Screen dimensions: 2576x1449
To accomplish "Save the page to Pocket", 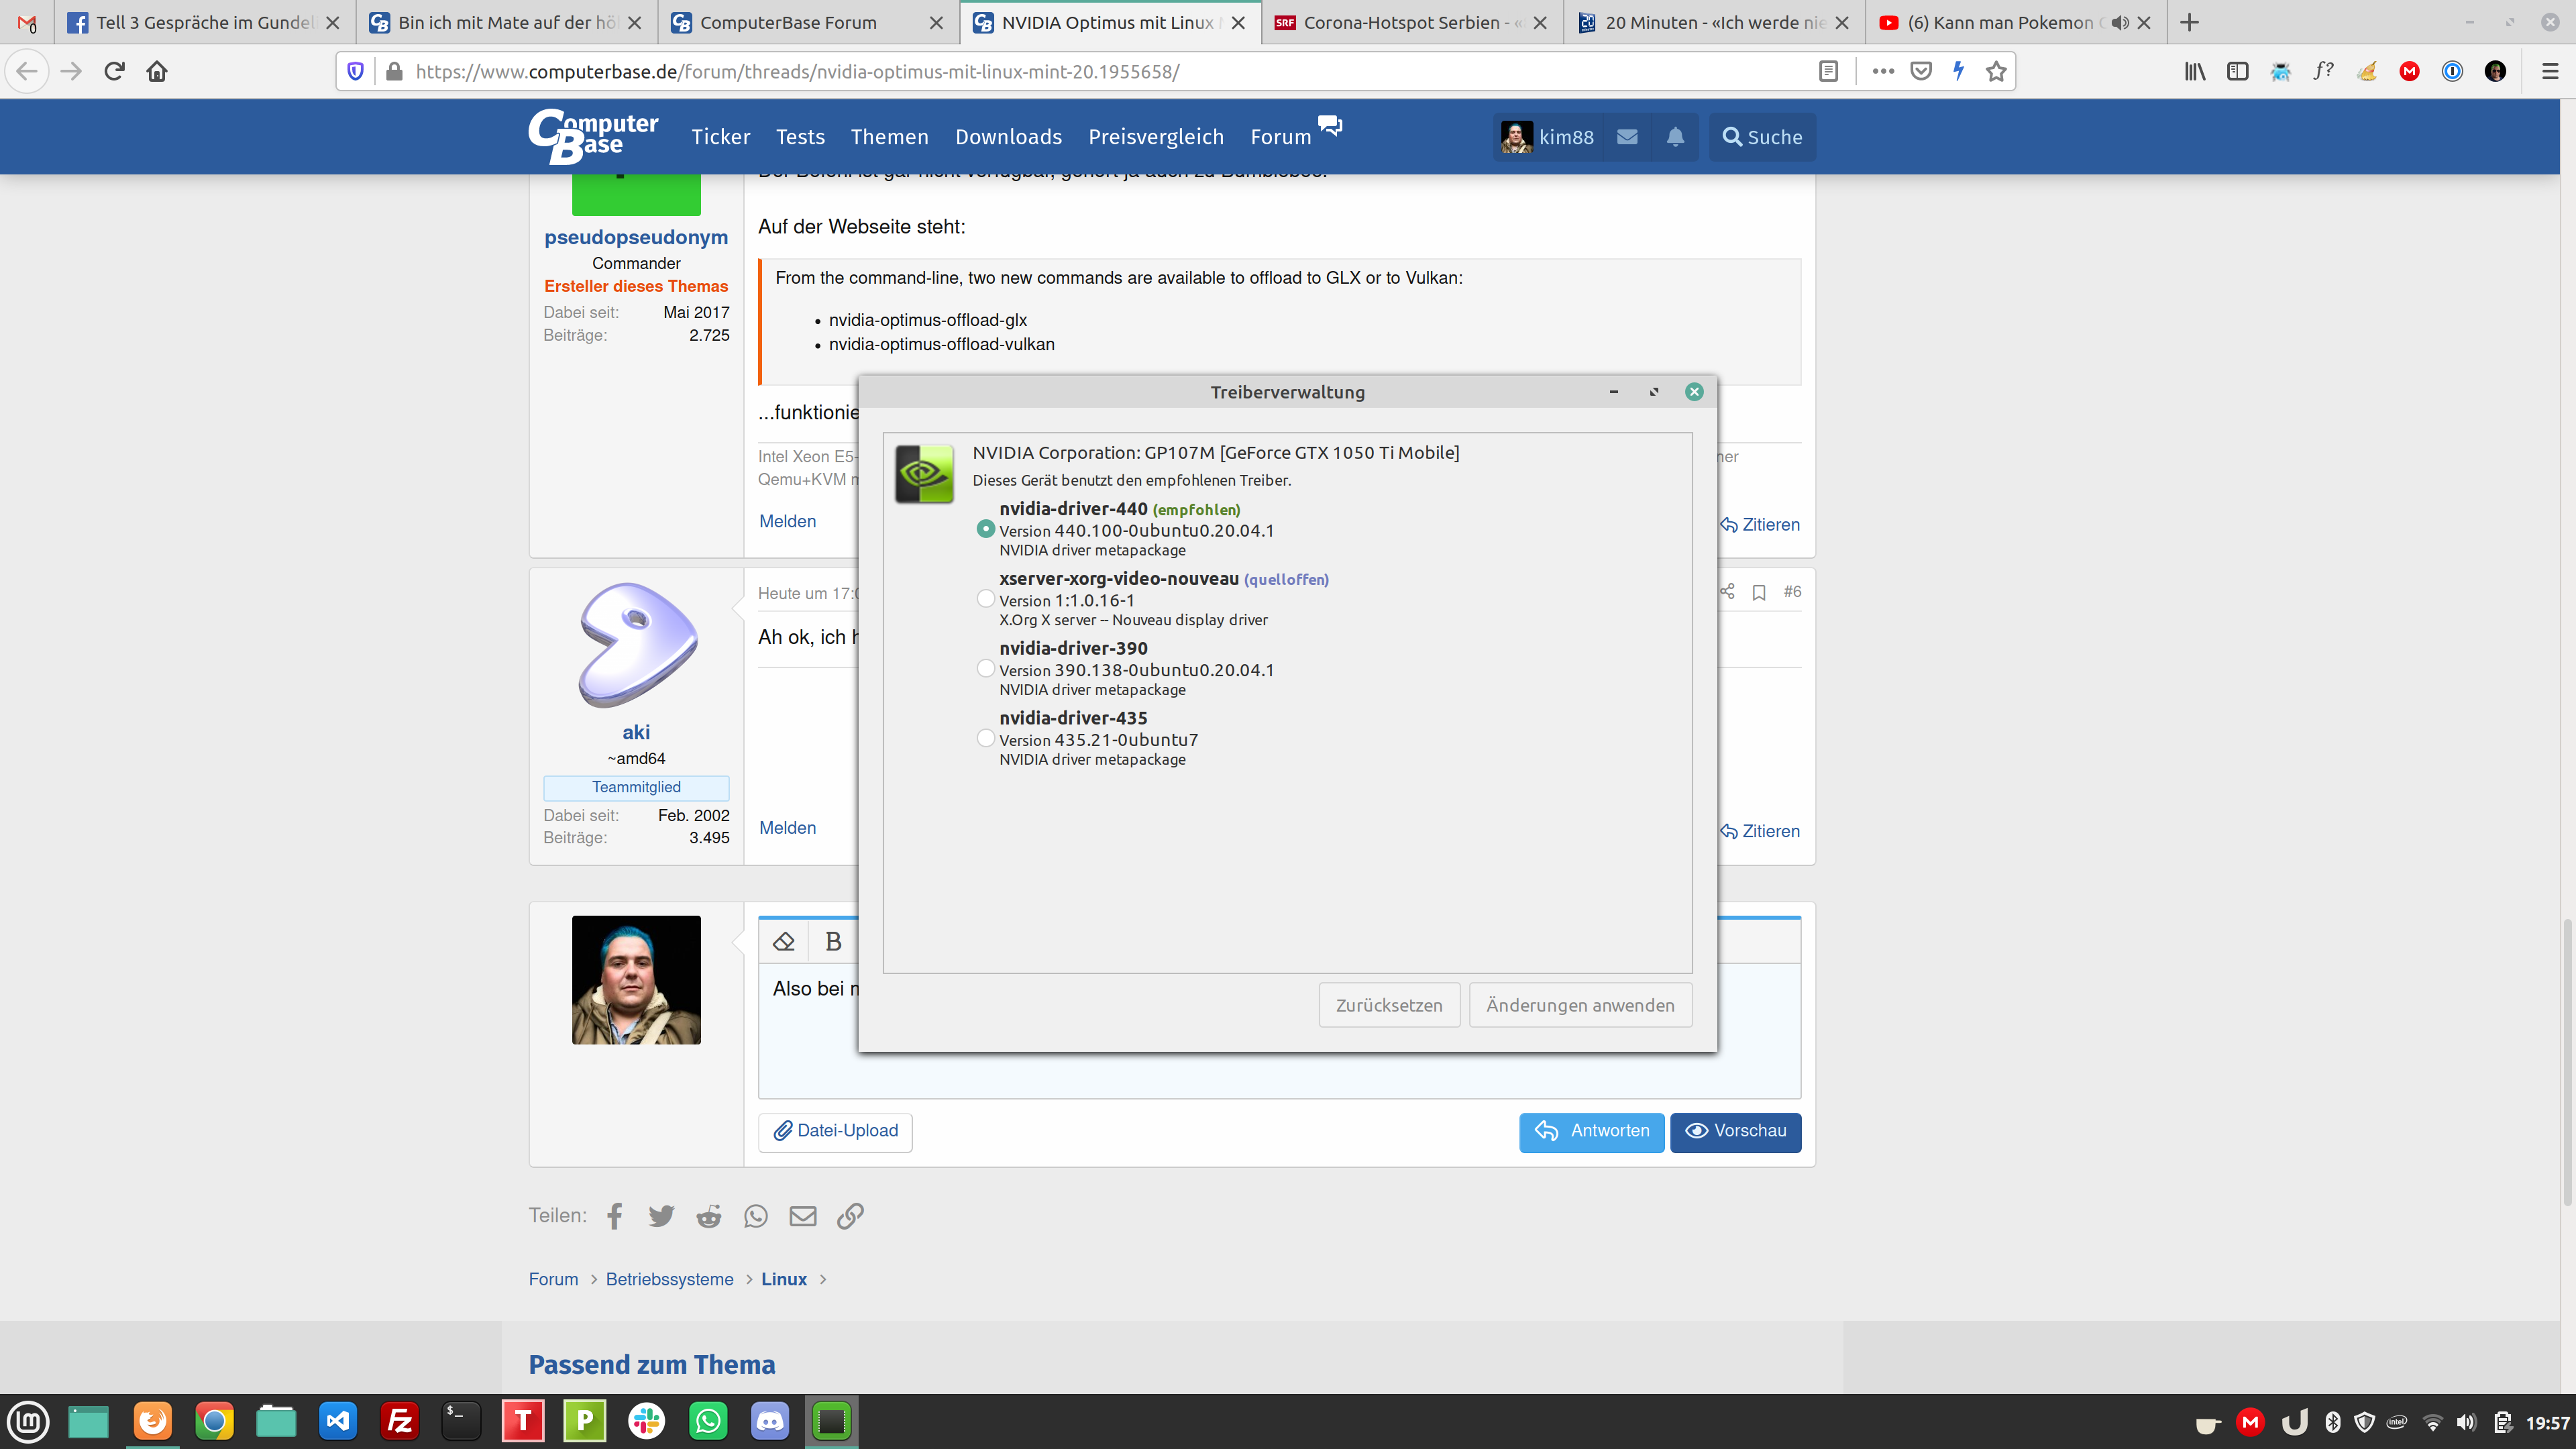I will point(1921,71).
